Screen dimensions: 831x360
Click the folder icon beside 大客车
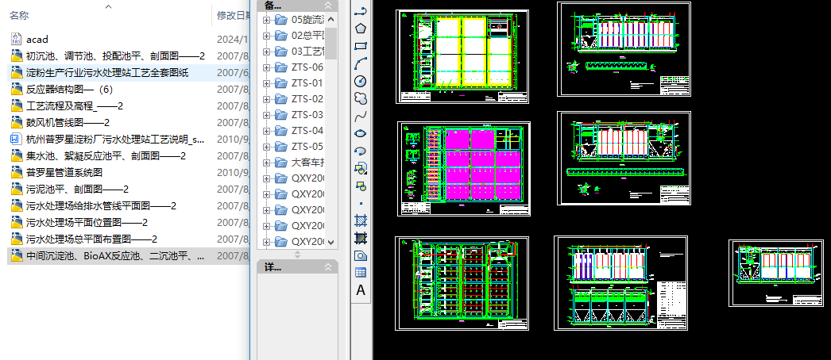[281, 163]
